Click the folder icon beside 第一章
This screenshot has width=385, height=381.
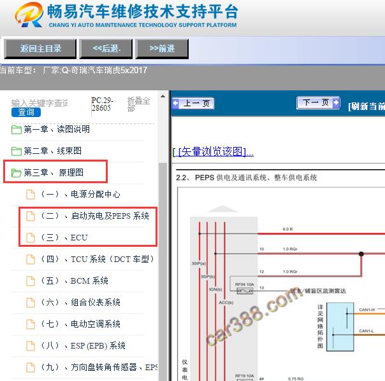coord(17,130)
